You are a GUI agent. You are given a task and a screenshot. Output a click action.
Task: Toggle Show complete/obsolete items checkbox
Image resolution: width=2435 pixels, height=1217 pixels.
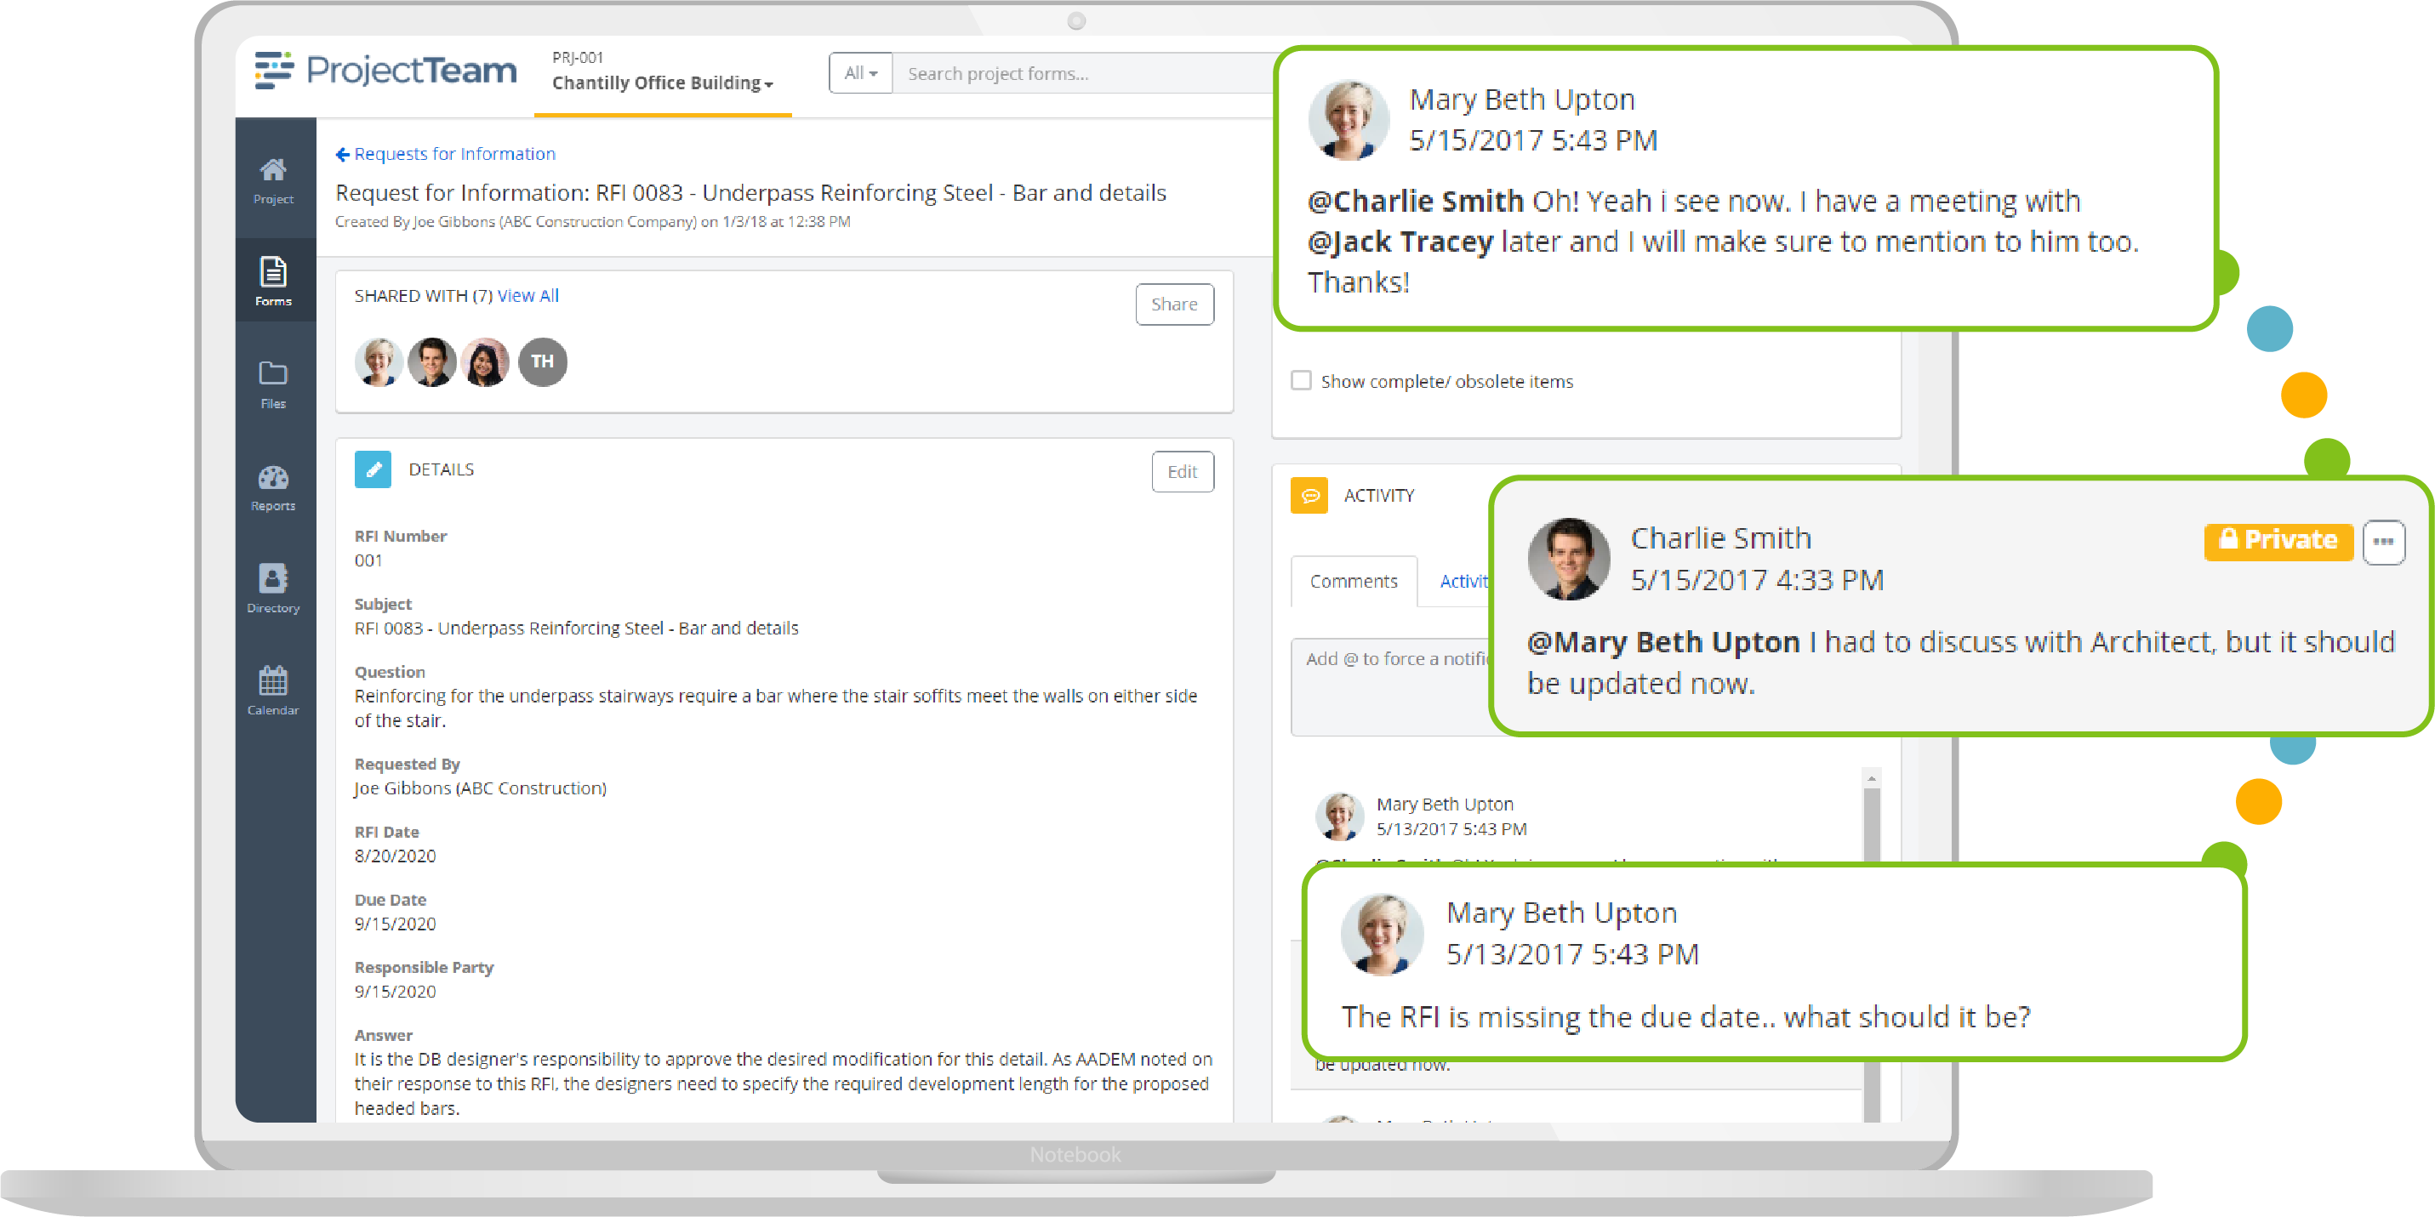point(1301,380)
